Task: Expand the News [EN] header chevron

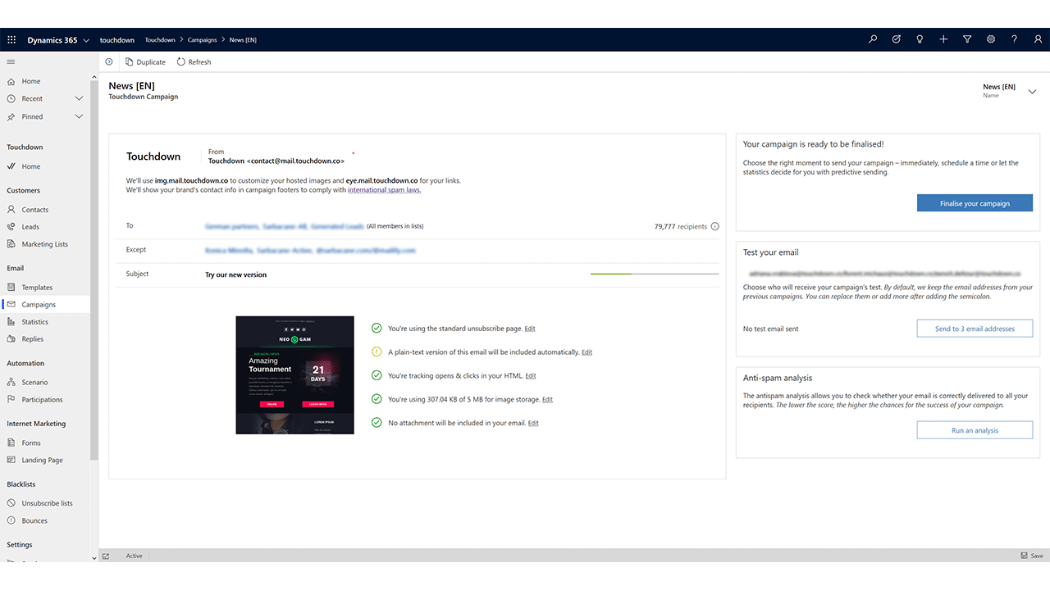Action: [1032, 91]
